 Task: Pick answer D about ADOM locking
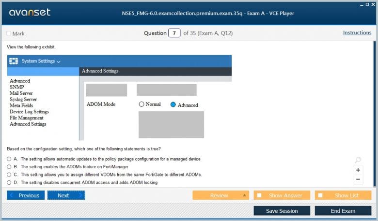(x=9, y=182)
